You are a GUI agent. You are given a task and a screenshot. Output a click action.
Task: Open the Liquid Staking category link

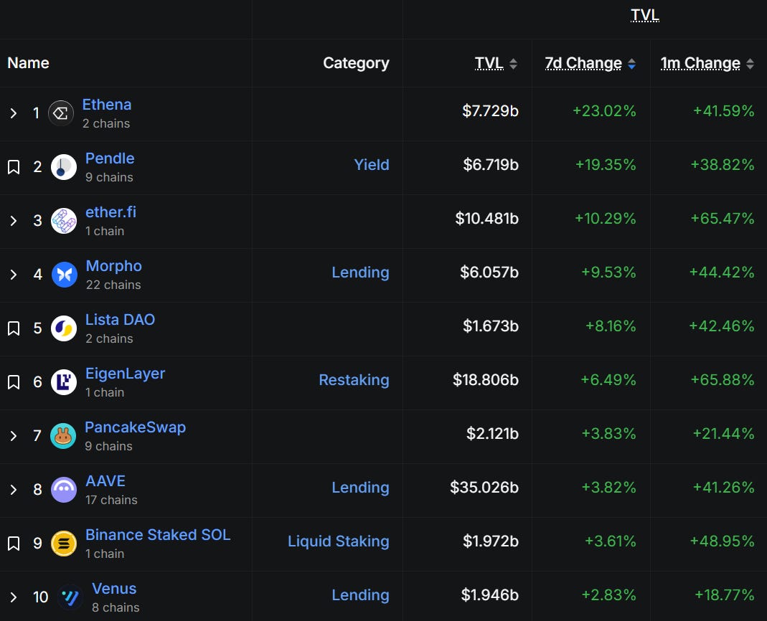tap(339, 541)
